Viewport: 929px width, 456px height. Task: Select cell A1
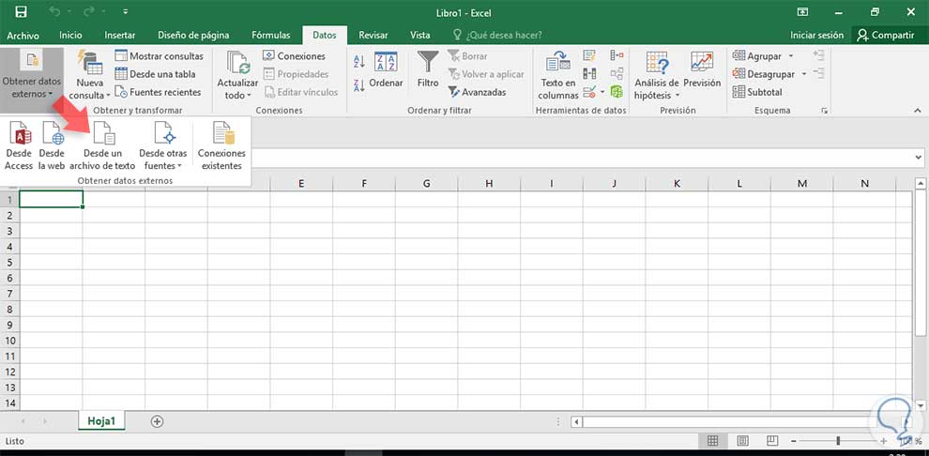click(51, 200)
